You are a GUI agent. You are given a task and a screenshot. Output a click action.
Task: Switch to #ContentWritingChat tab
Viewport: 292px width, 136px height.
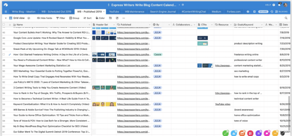194,12
